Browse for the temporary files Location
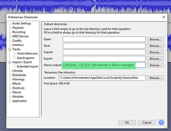This screenshot has width=171, height=131. tap(155, 78)
